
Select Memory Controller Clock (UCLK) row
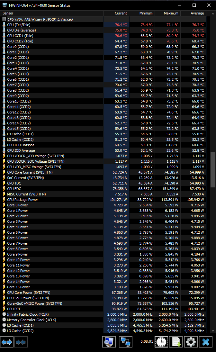(x=103, y=320)
